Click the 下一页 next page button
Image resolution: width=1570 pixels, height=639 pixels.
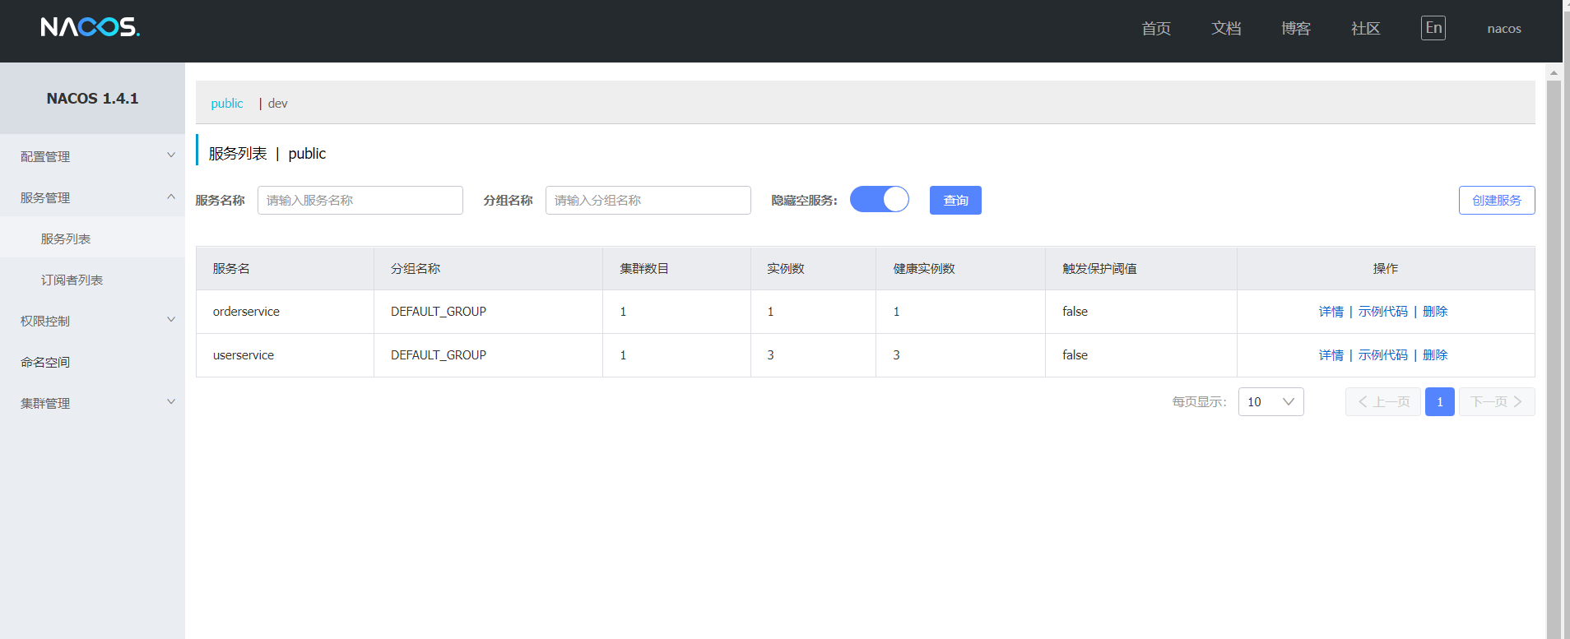coord(1497,401)
